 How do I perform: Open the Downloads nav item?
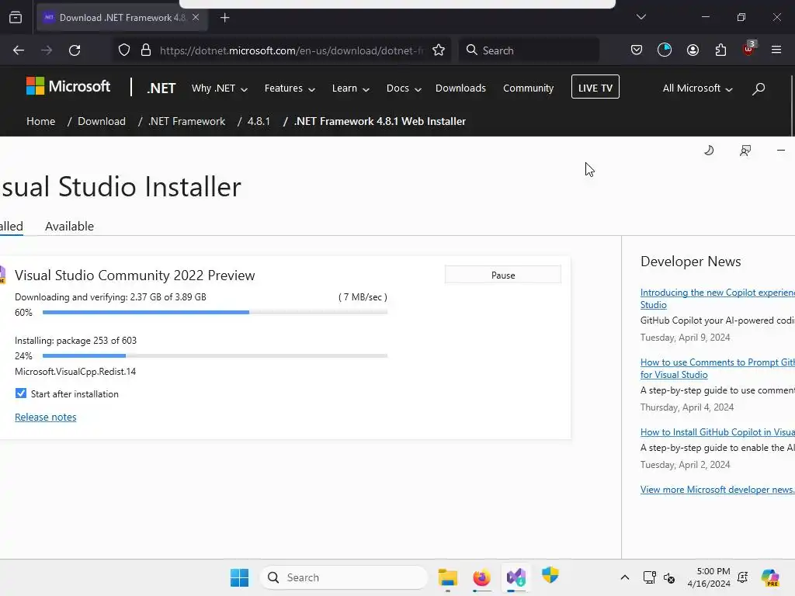click(x=460, y=88)
